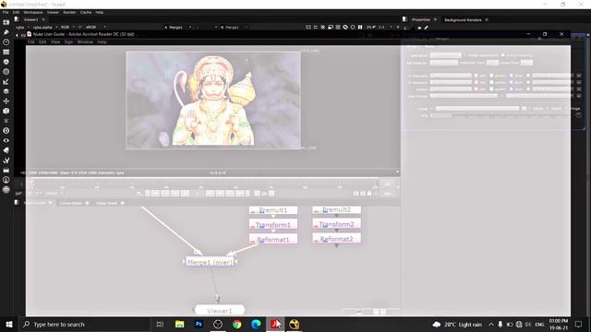The width and height of the screenshot is (591, 332).
Task: Toggle the blue checkbox for output
Action: (x=511, y=89)
